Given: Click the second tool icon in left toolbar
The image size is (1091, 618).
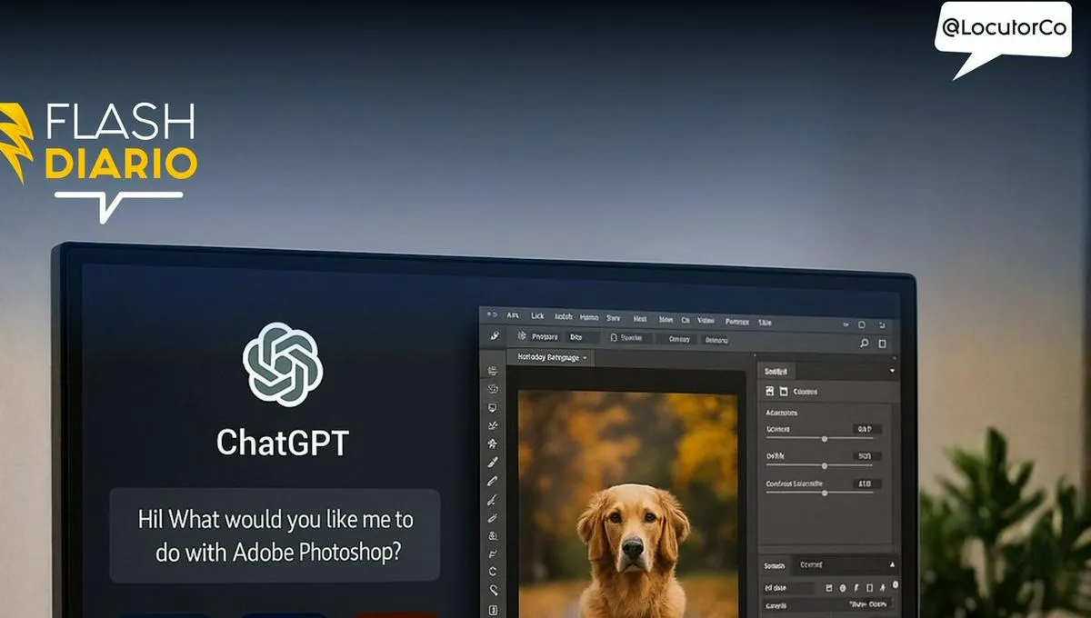Looking at the screenshot, I should tap(493, 390).
